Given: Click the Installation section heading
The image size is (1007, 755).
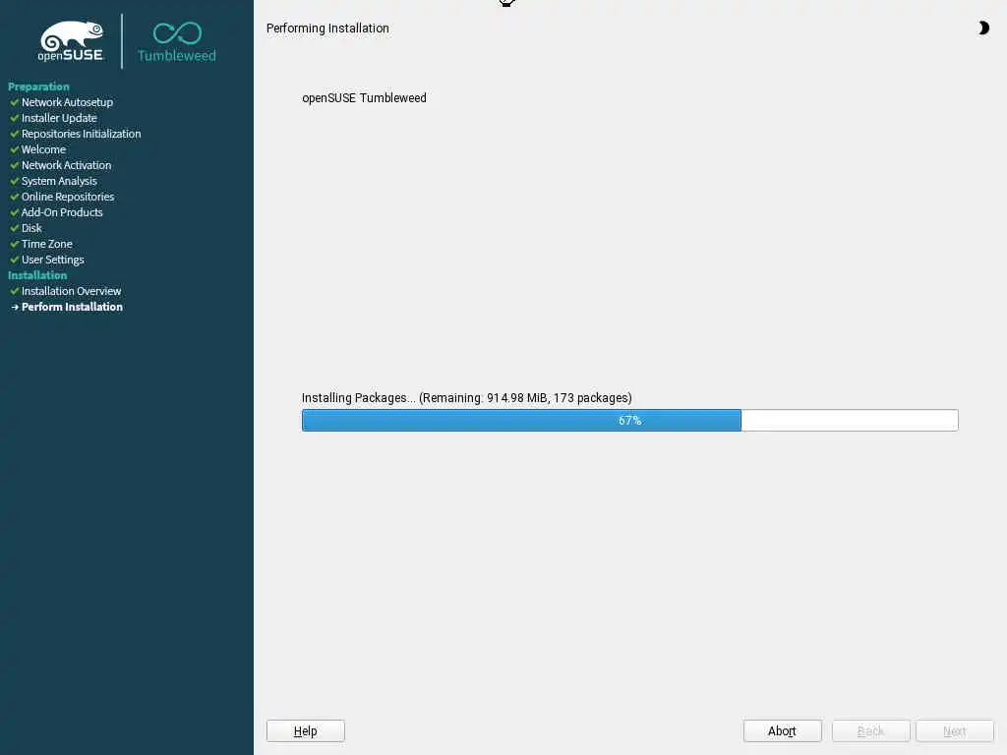Looking at the screenshot, I should click(x=37, y=275).
